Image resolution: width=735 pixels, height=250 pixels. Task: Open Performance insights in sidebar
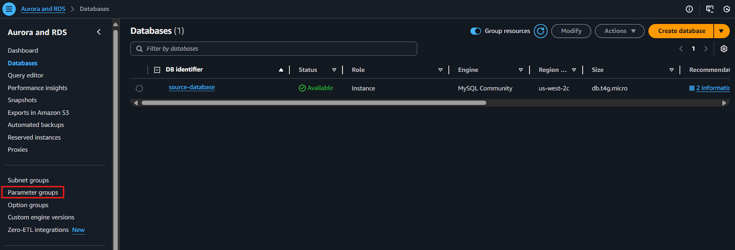pyautogui.click(x=38, y=88)
